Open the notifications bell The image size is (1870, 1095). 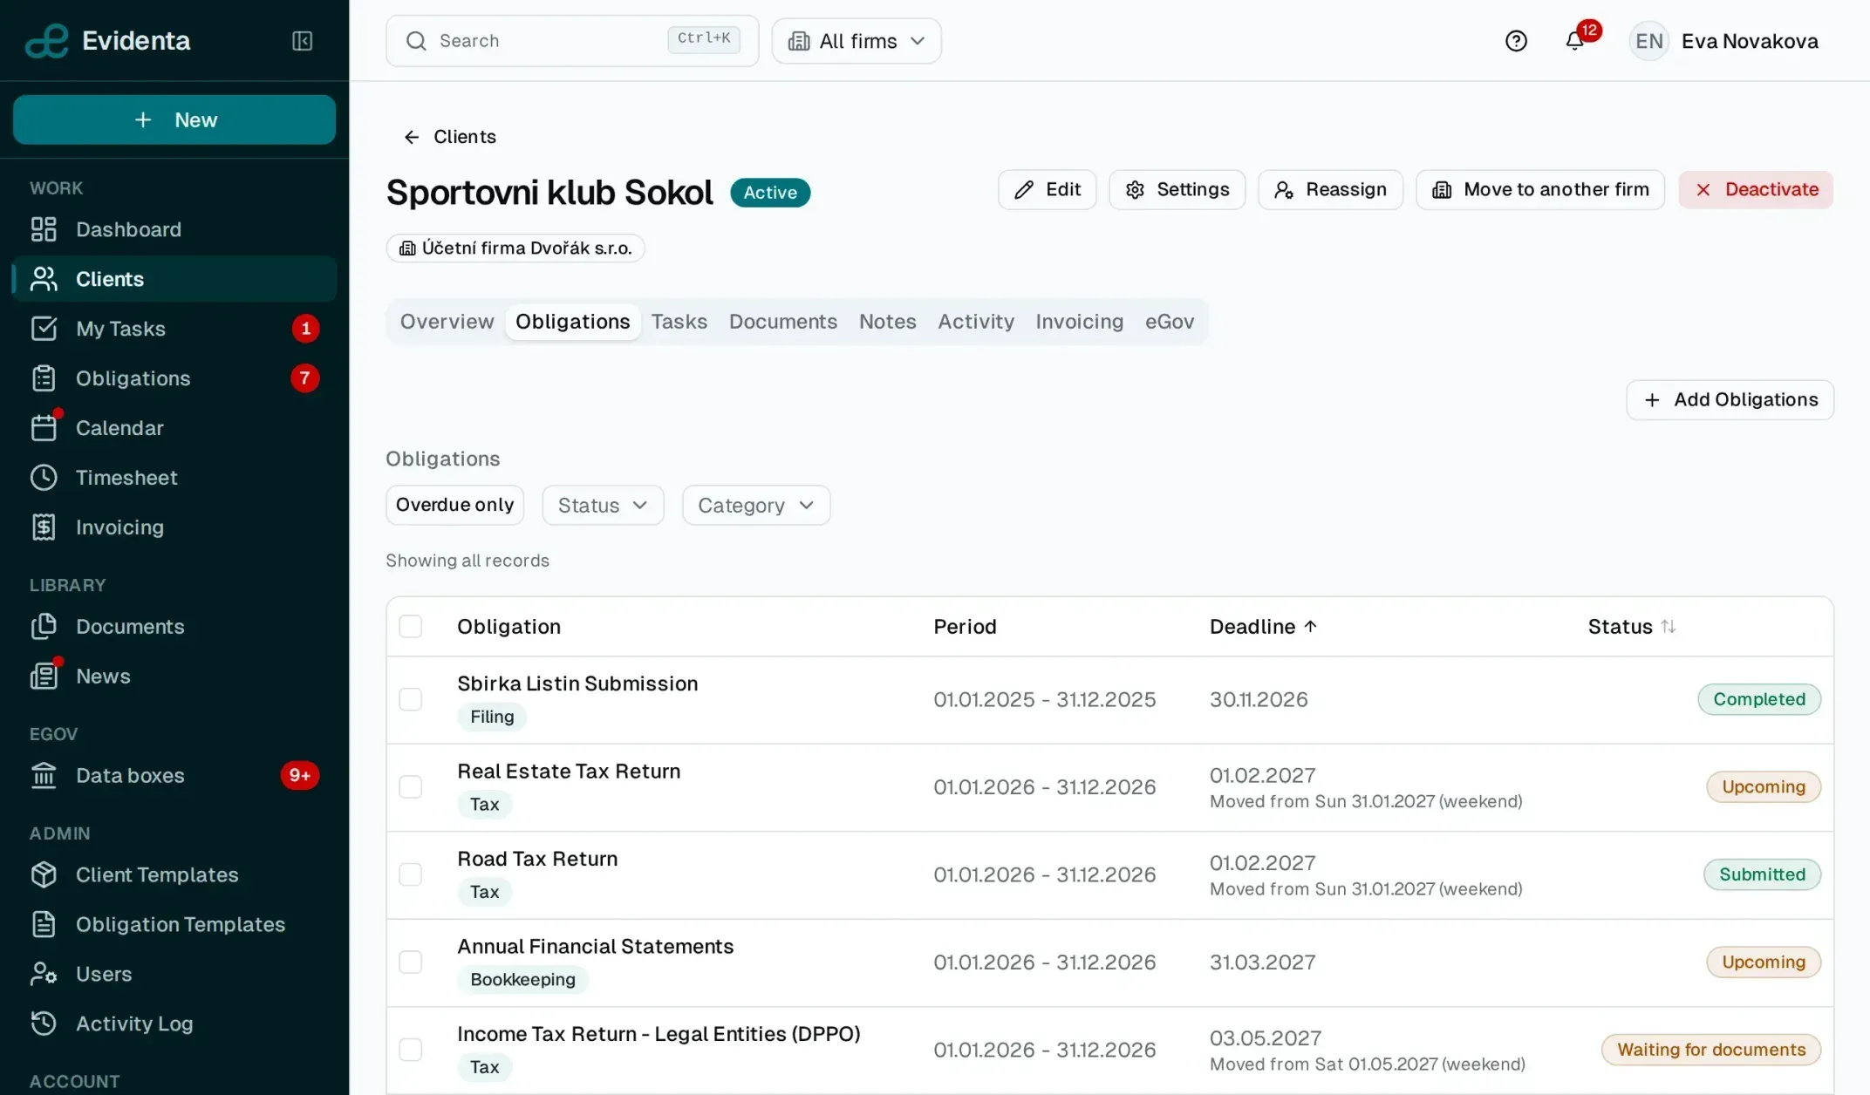1575,41
